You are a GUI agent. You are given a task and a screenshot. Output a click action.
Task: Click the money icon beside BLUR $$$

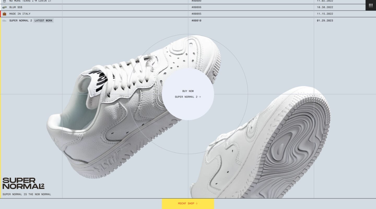click(x=4, y=7)
